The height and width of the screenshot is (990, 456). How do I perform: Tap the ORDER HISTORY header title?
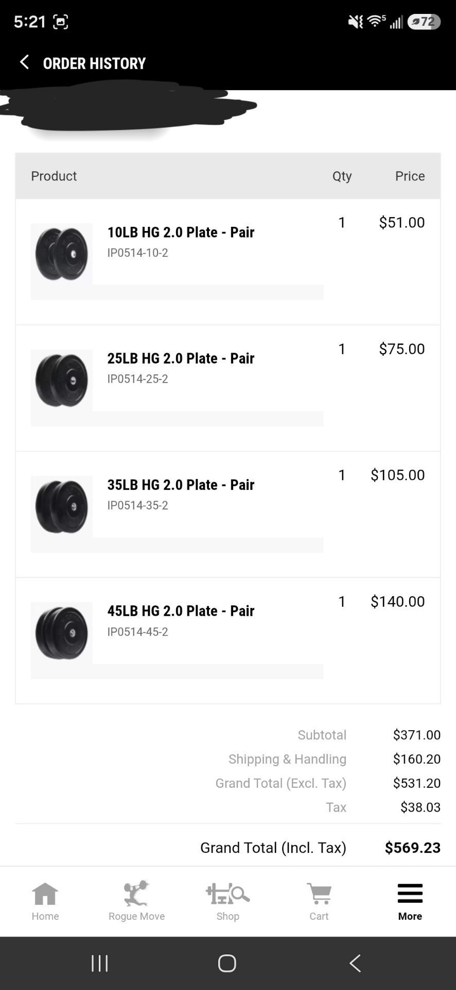click(94, 63)
